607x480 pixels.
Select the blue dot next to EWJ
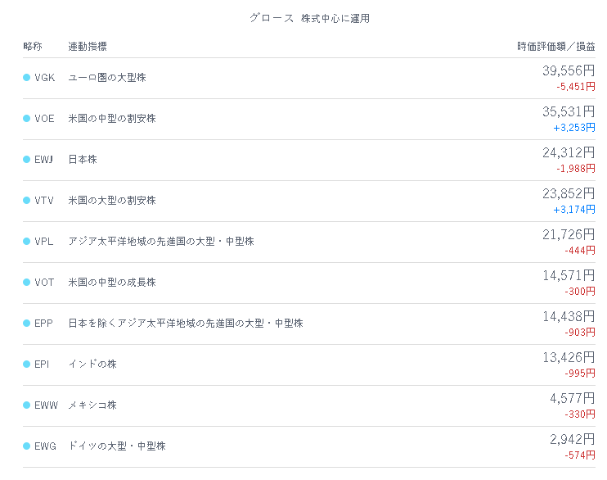coord(26,160)
